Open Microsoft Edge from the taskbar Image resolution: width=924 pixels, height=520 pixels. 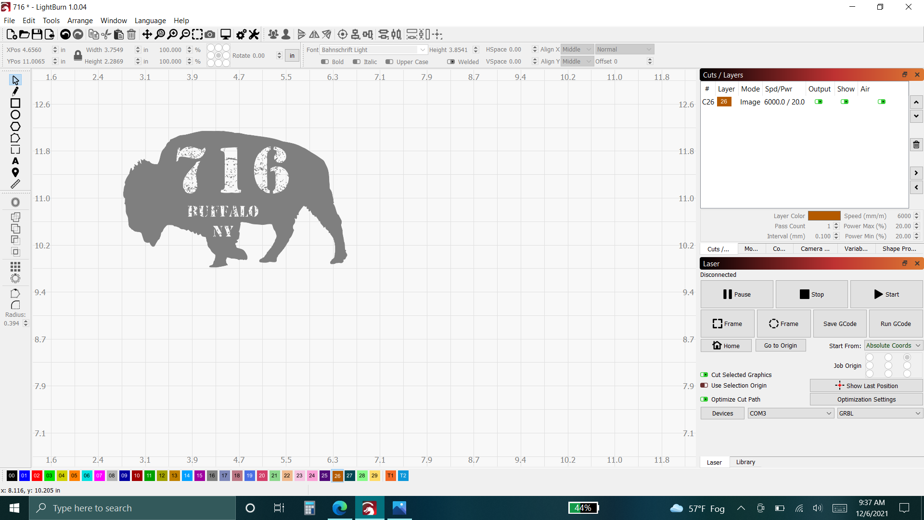click(x=339, y=508)
